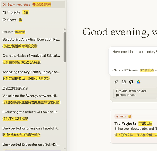This screenshot has height=151, width=157.
Task: Click translation text 致命公路旅行中的意外善举
Action: click(21, 135)
